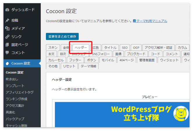Switch to the リセット tab

click(x=69, y=66)
